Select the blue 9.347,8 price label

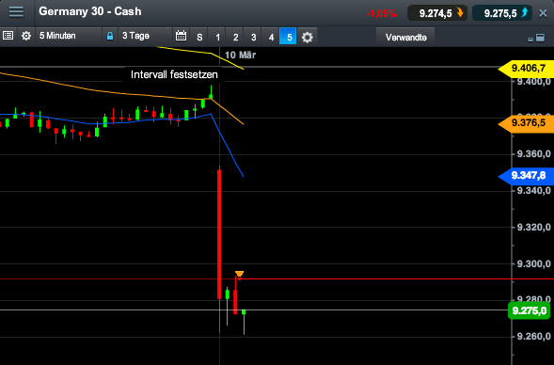pyautogui.click(x=526, y=175)
